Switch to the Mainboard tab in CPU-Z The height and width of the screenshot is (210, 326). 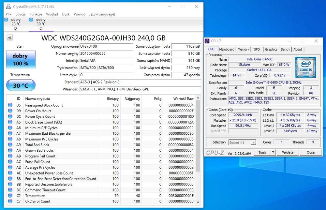[x=227, y=49]
